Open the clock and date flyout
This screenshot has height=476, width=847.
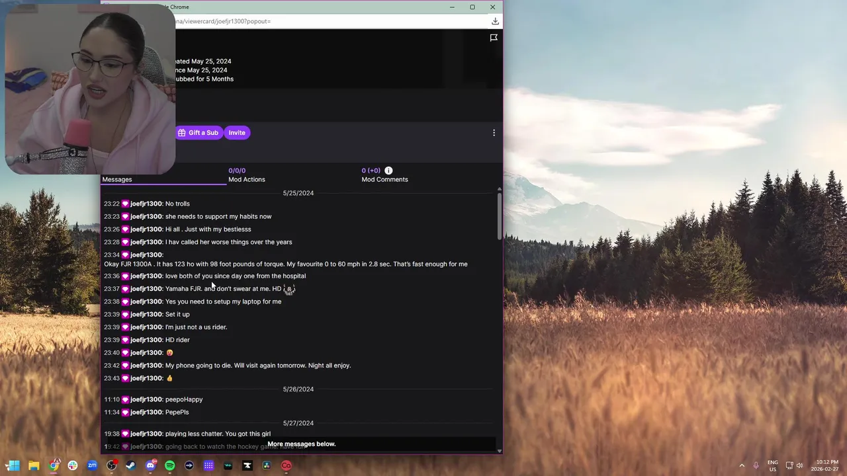(825, 465)
